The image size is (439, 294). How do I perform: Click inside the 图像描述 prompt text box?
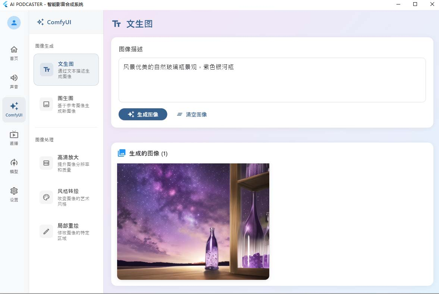(272, 80)
